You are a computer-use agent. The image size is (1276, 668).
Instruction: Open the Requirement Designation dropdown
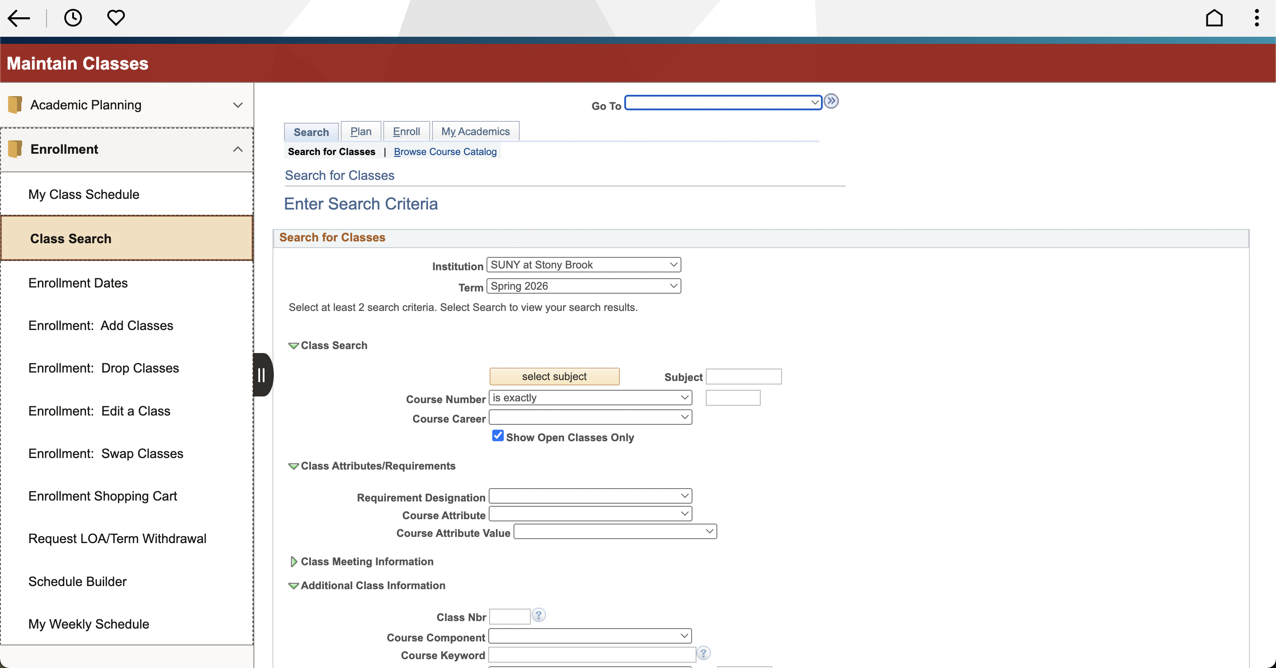pos(590,496)
